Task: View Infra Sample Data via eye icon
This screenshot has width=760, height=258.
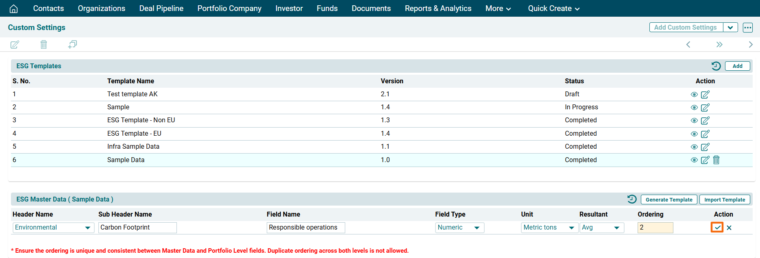Action: coord(694,147)
